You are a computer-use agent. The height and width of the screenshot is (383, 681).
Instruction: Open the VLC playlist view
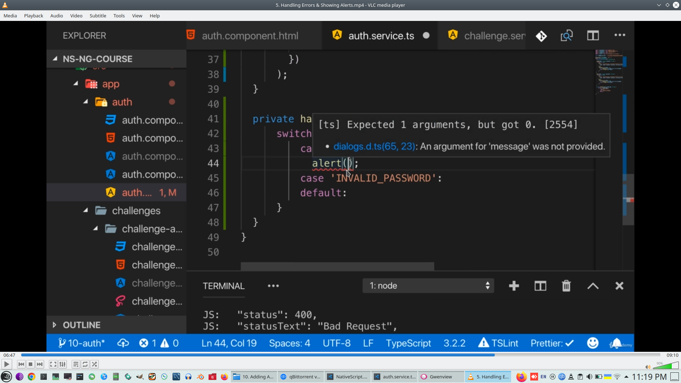click(x=76, y=364)
